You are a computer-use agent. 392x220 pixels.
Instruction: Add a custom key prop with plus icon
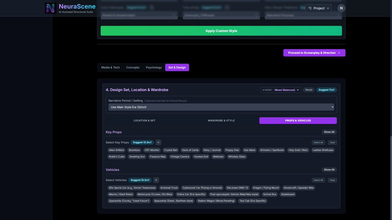pos(158,142)
